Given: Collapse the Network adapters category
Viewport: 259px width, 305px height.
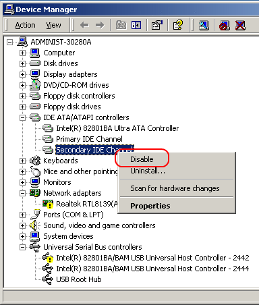Looking at the screenshot, I should 22,193.
